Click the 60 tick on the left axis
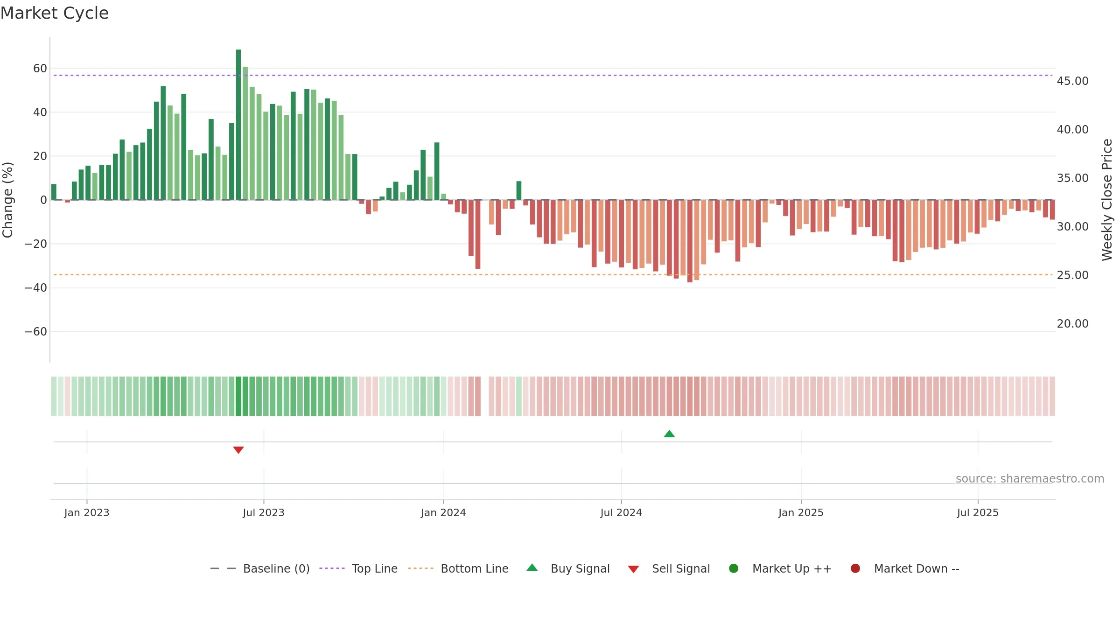Screen dimensions: 1120x630 point(40,68)
